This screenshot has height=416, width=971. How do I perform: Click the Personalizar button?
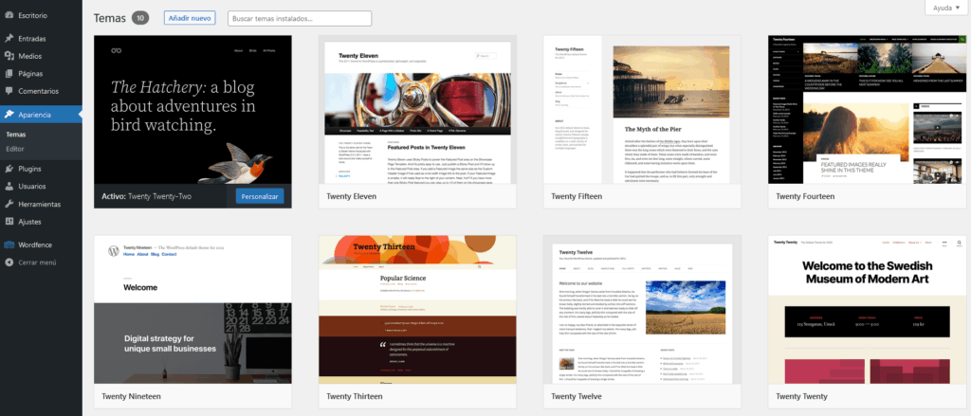coord(260,196)
